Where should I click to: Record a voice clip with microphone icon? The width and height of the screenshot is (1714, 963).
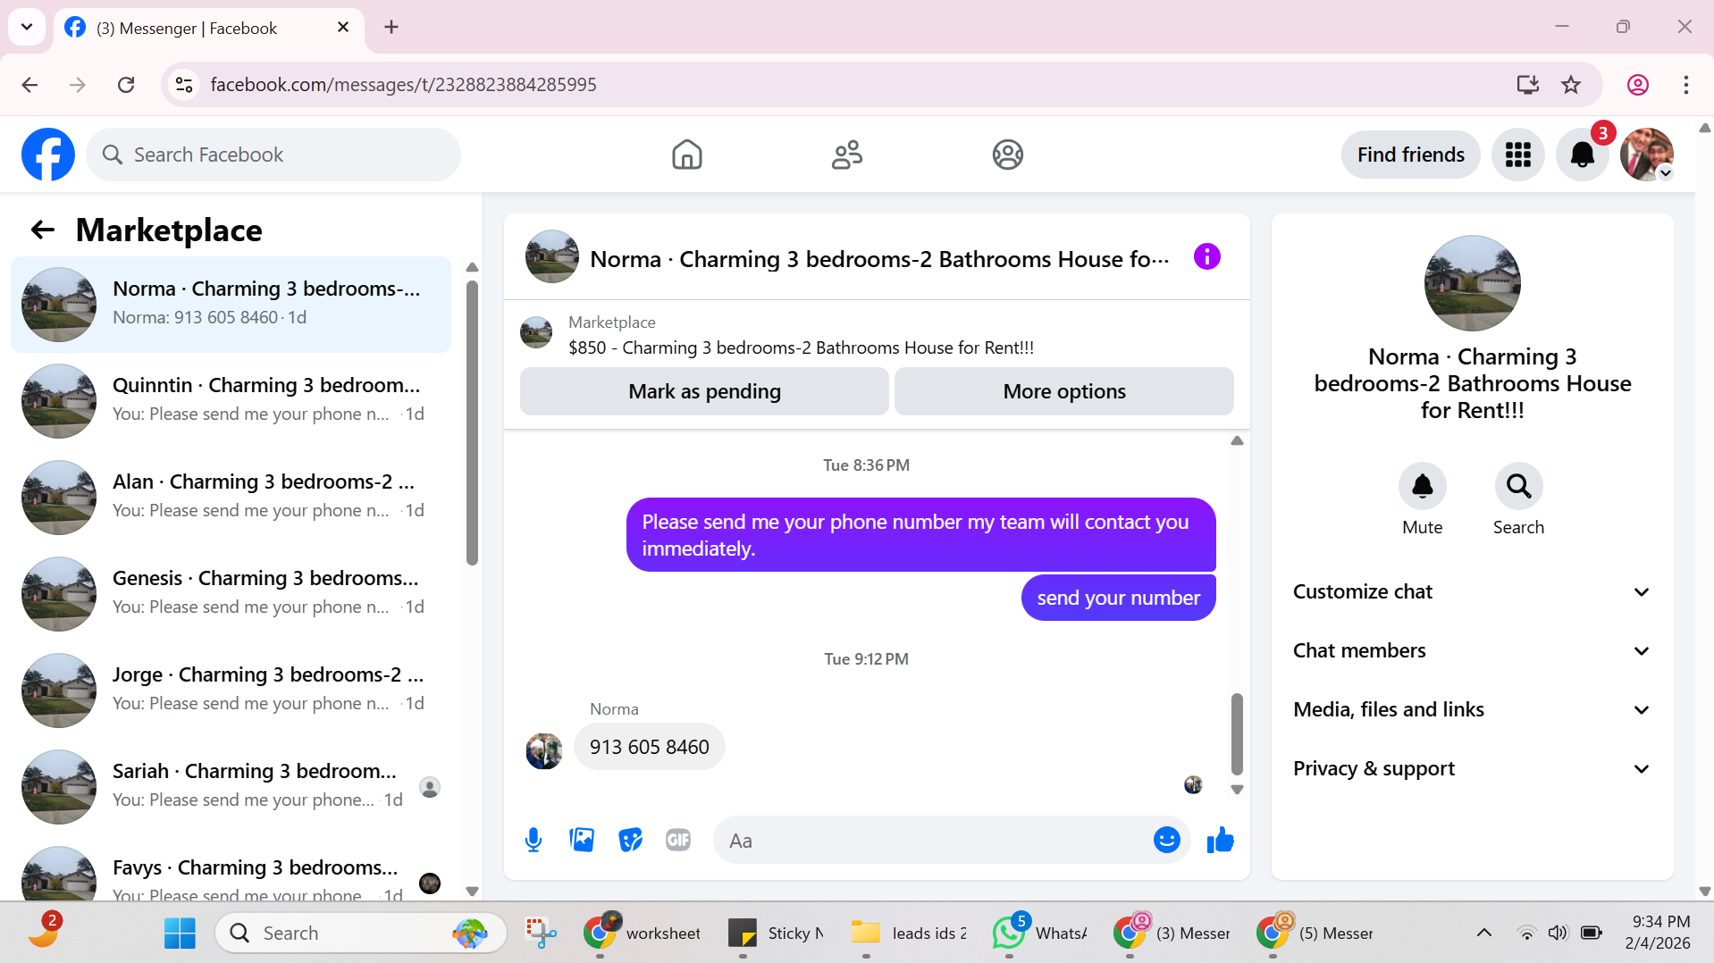(534, 840)
